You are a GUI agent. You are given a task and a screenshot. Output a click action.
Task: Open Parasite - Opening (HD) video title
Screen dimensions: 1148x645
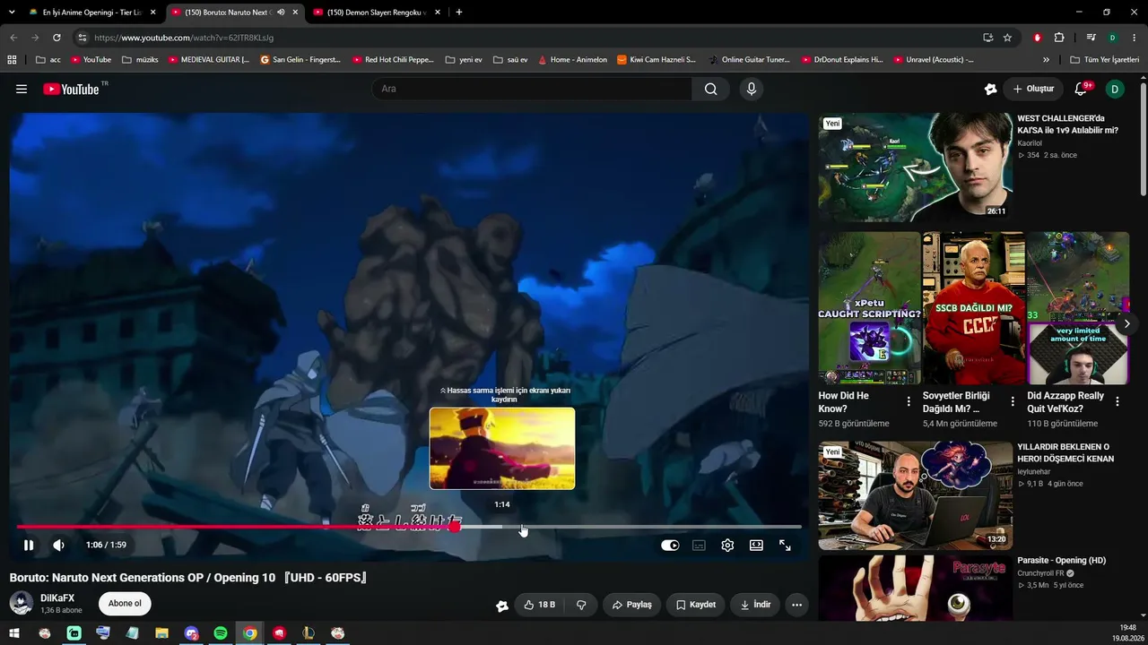[x=1061, y=561]
